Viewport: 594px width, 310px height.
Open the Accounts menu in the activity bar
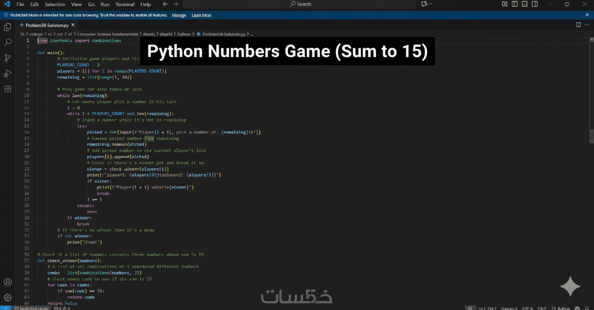pyautogui.click(x=8, y=282)
